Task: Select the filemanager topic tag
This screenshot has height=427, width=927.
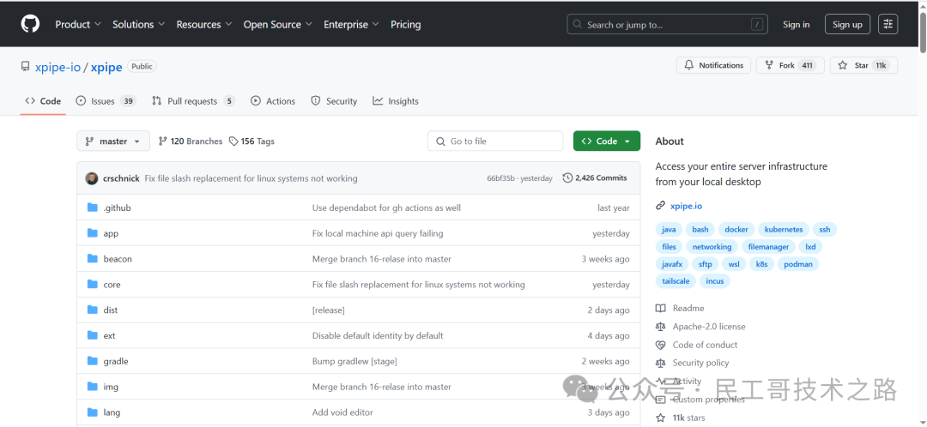Action: [768, 247]
